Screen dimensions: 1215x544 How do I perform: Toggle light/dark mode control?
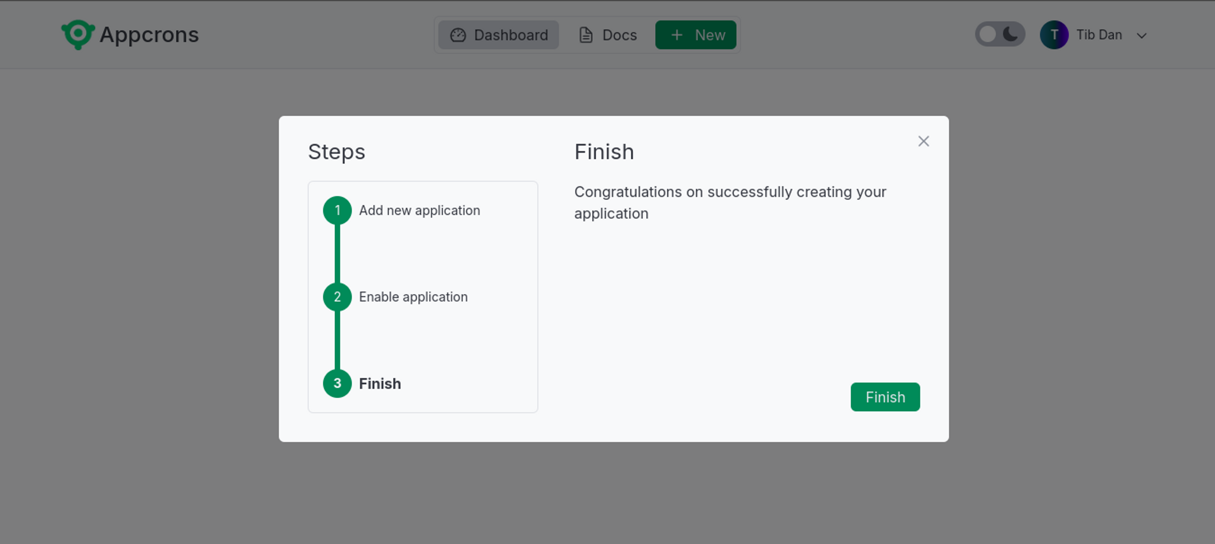999,35
